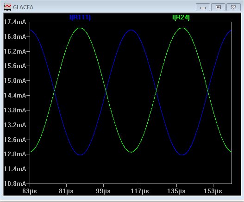Close the GLACFA plot window
Viewport: 244px width, 202px height.
[x=233, y=7]
